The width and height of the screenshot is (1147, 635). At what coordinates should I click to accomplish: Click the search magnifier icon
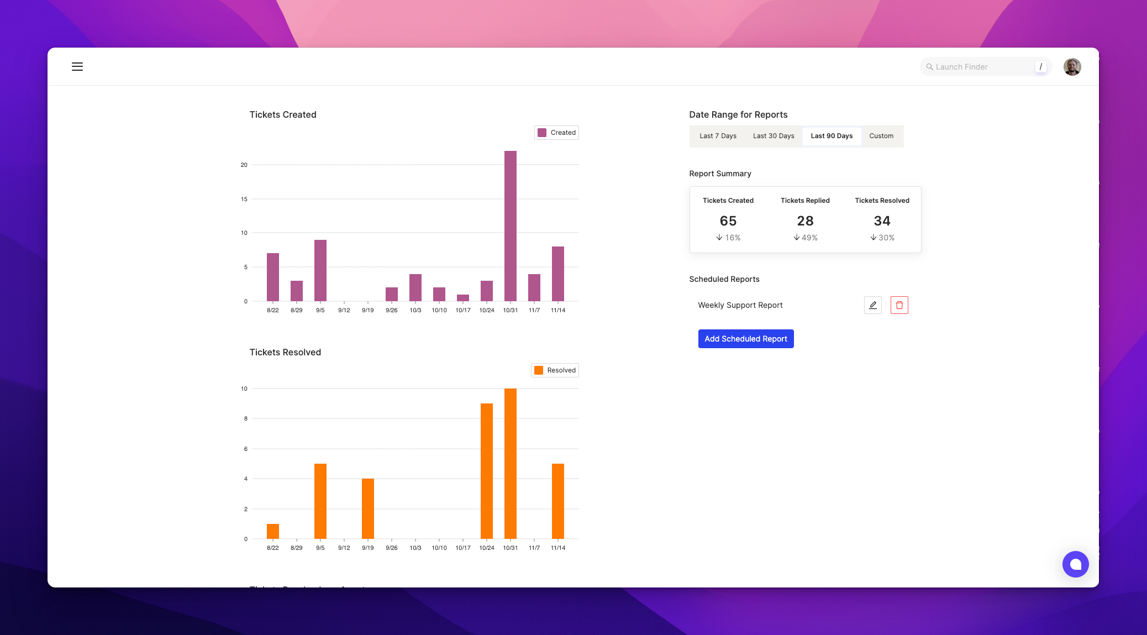click(x=929, y=67)
